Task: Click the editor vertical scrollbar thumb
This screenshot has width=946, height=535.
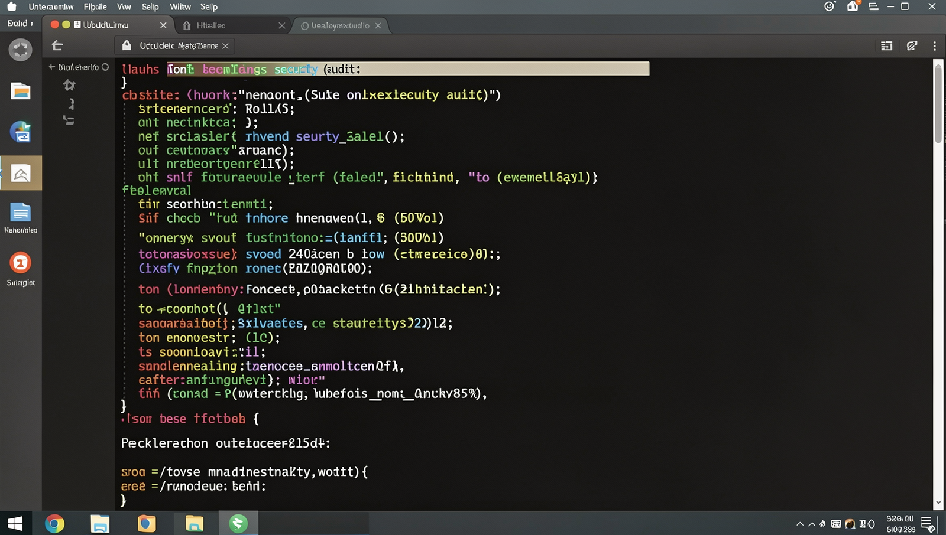Action: (x=938, y=103)
